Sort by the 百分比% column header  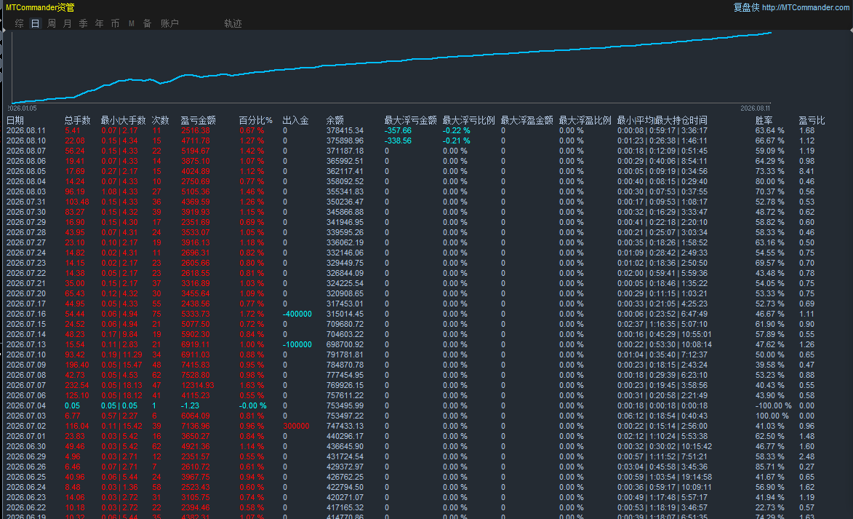256,120
